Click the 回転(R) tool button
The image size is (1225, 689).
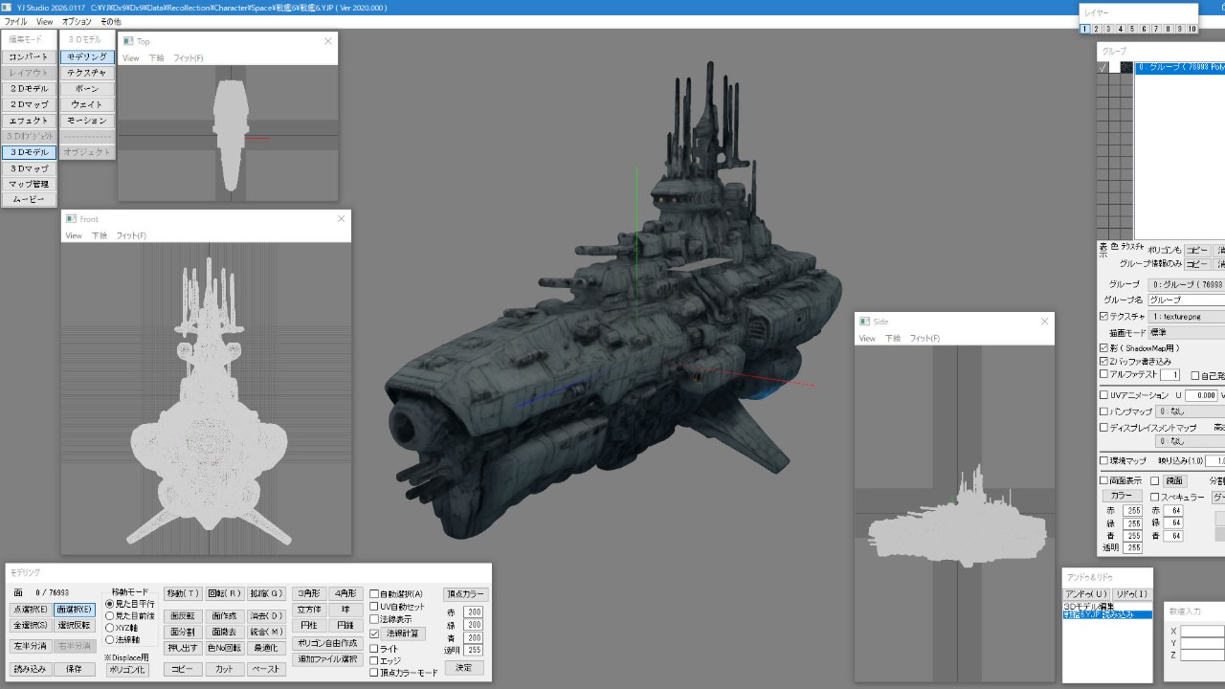point(225,593)
